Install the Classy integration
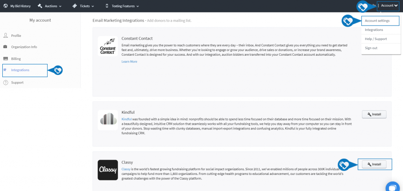 click(x=374, y=164)
